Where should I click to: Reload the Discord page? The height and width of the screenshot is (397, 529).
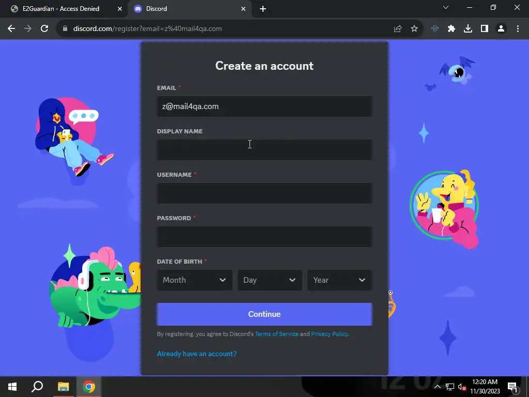[x=44, y=29]
